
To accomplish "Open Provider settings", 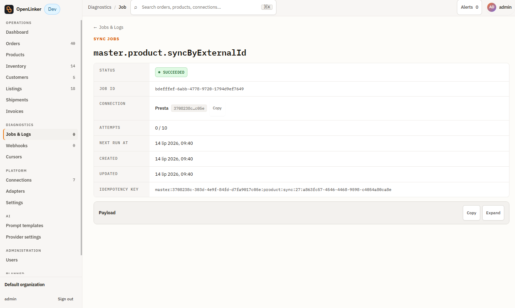I will [40, 237].
